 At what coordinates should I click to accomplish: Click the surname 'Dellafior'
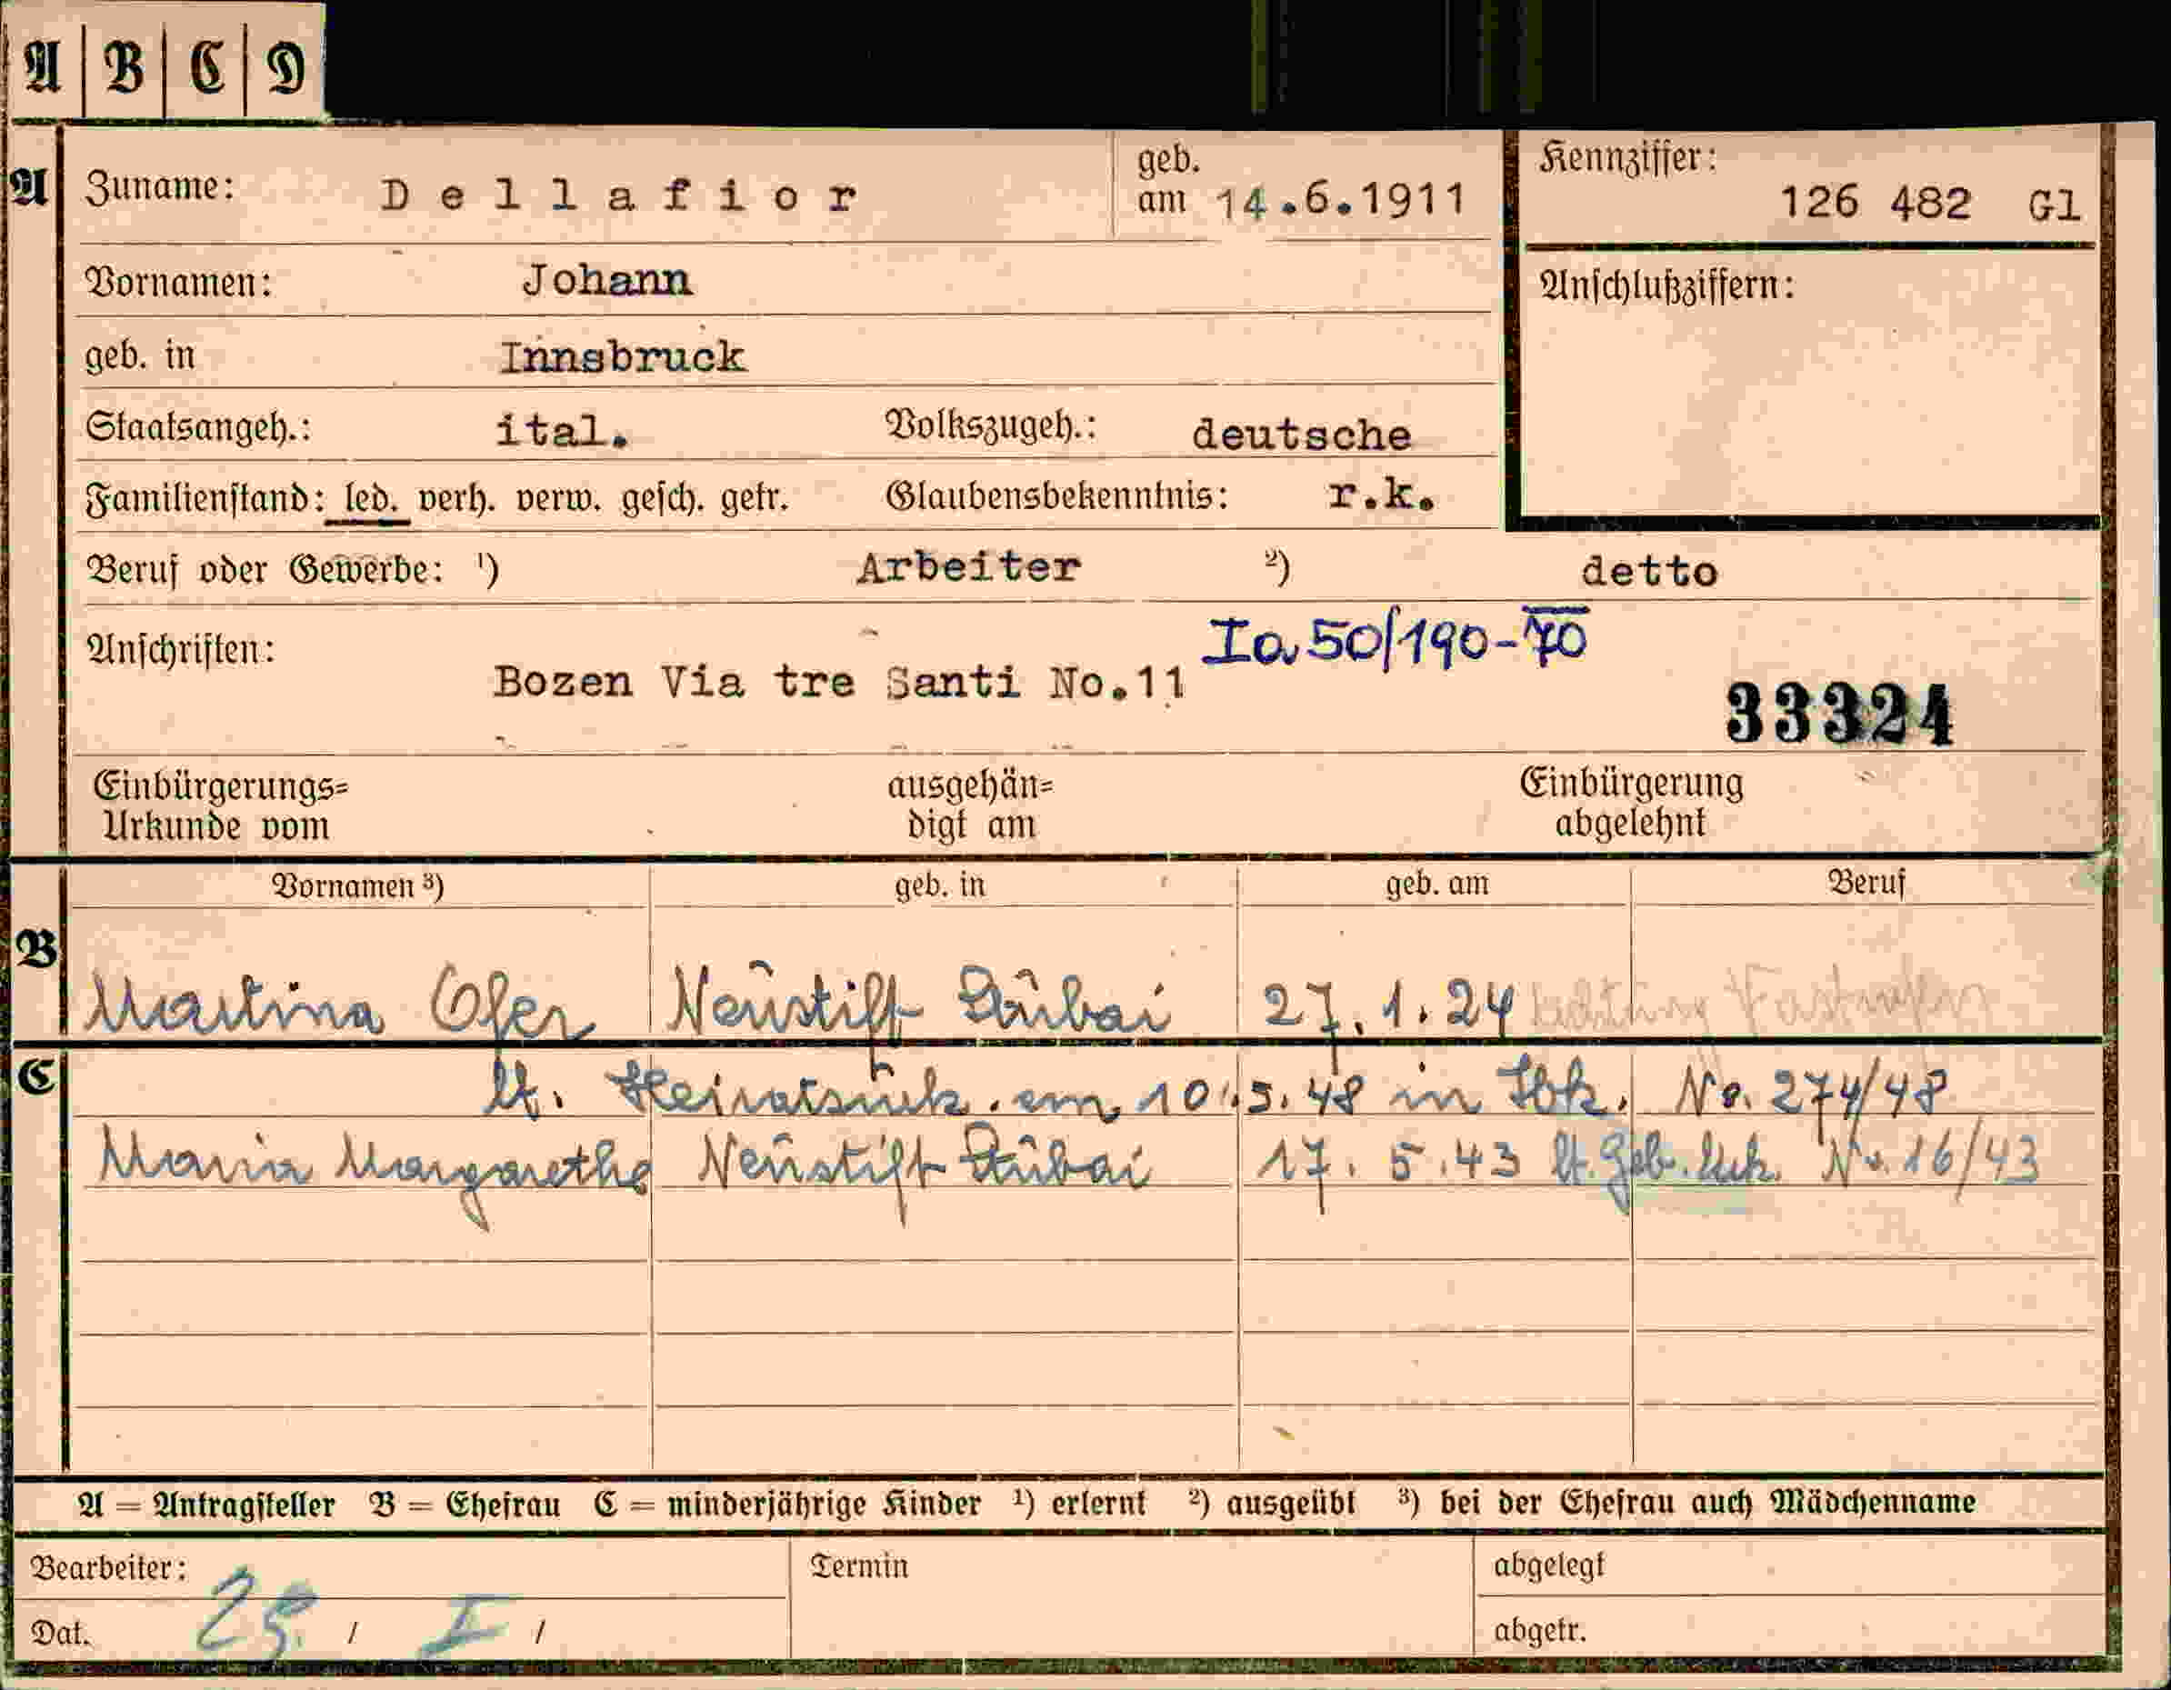[x=618, y=195]
